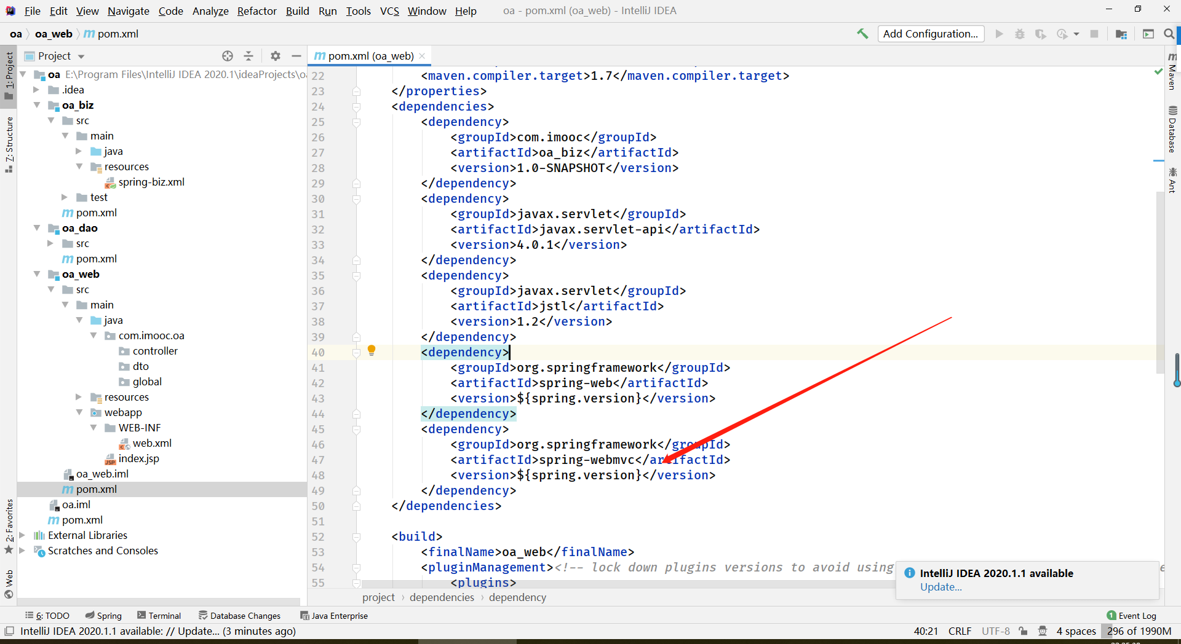Fold the dependencies block at line 24
Screen dimensions: 1181x644
(356, 107)
